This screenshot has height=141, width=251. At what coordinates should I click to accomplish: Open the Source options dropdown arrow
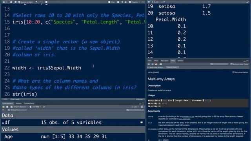click(140, 2)
